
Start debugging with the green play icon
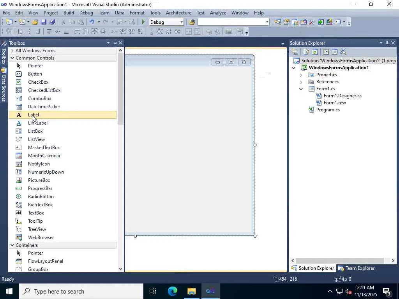click(x=143, y=22)
